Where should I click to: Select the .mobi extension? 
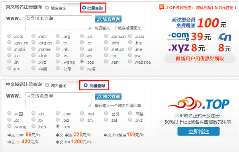(x=9, y=49)
